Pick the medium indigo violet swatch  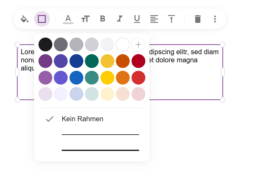[61, 78]
